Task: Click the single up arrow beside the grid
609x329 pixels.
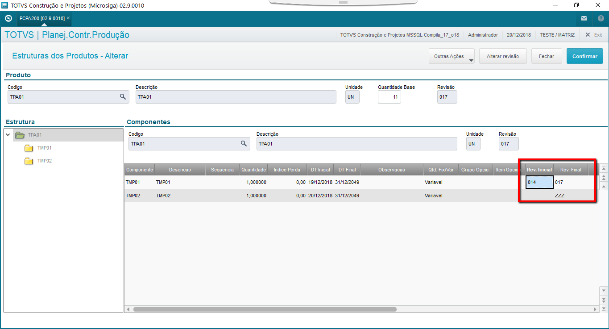Action: (604, 186)
